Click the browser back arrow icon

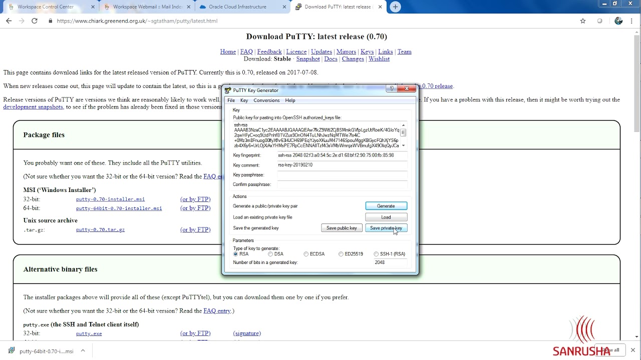[9, 21]
